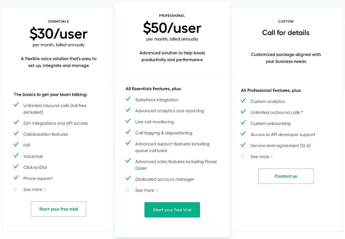This screenshot has height=239, width=345.
Task: Click the Unlimited outbound calls feature text
Action: click(x=277, y=113)
